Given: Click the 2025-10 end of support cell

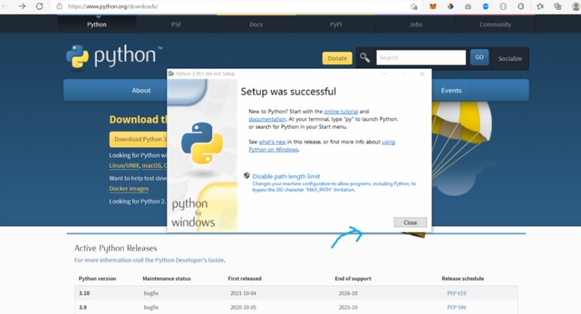Looking at the screenshot, I should tap(348, 307).
